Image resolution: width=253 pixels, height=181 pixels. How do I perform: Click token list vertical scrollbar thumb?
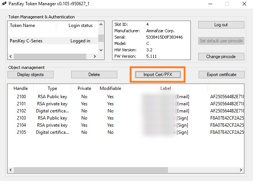tap(101, 38)
